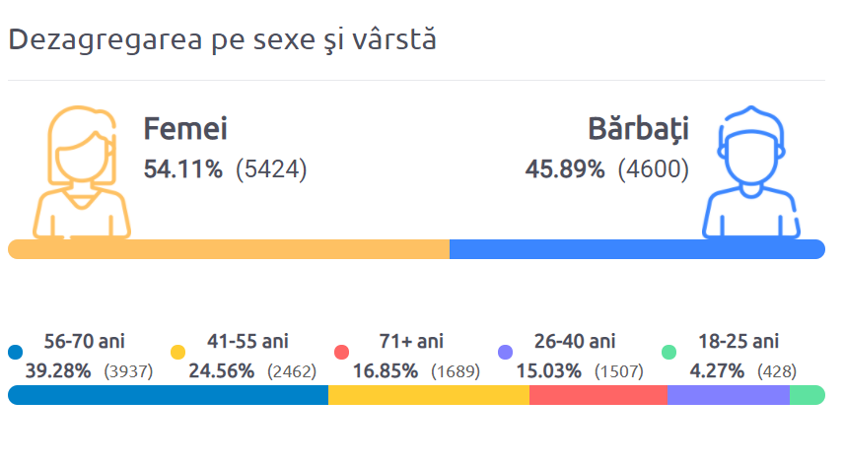Click the orange woman figure icon

[x=82, y=172]
